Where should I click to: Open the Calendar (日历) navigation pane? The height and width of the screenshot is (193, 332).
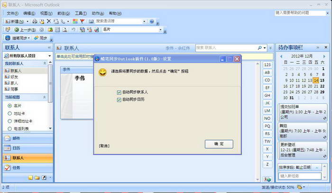(28, 148)
